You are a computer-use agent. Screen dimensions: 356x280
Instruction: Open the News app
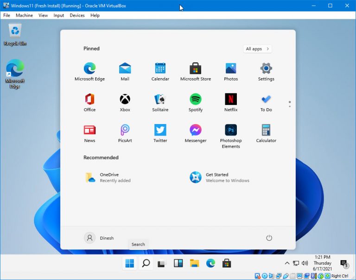[x=89, y=133]
